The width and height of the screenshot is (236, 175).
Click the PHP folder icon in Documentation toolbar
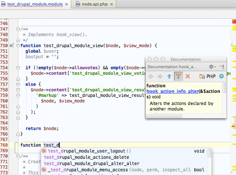(x=202, y=76)
